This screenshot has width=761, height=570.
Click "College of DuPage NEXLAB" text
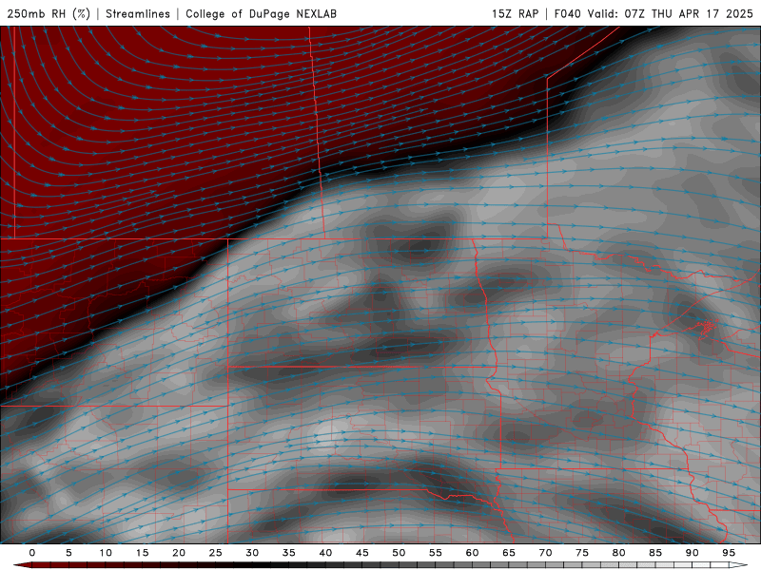point(261,13)
